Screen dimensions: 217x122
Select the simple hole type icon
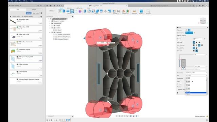pyautogui.click(x=194, y=42)
